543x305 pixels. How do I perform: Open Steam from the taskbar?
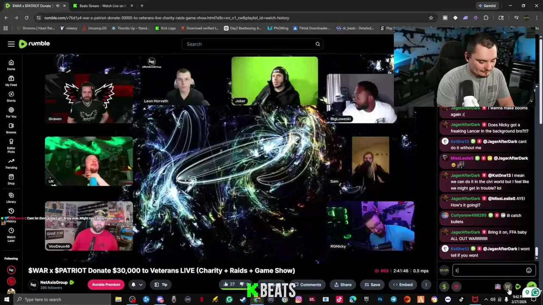(243, 299)
